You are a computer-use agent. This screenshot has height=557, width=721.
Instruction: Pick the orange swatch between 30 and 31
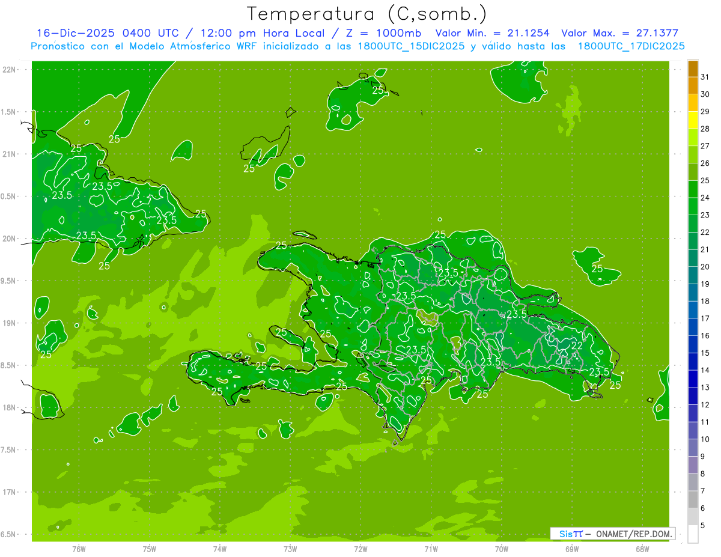click(x=693, y=86)
